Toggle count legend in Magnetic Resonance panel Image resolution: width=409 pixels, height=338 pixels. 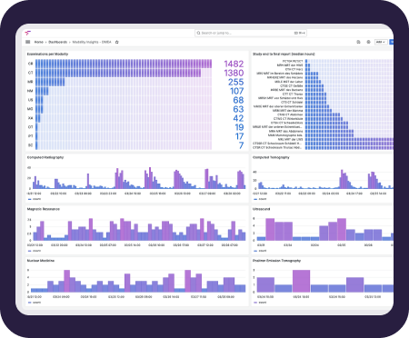pos(35,251)
